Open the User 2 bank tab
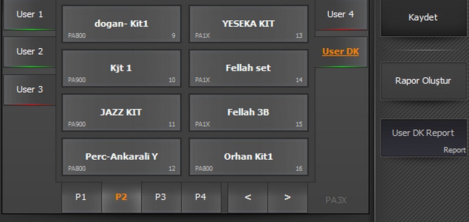 29,52
